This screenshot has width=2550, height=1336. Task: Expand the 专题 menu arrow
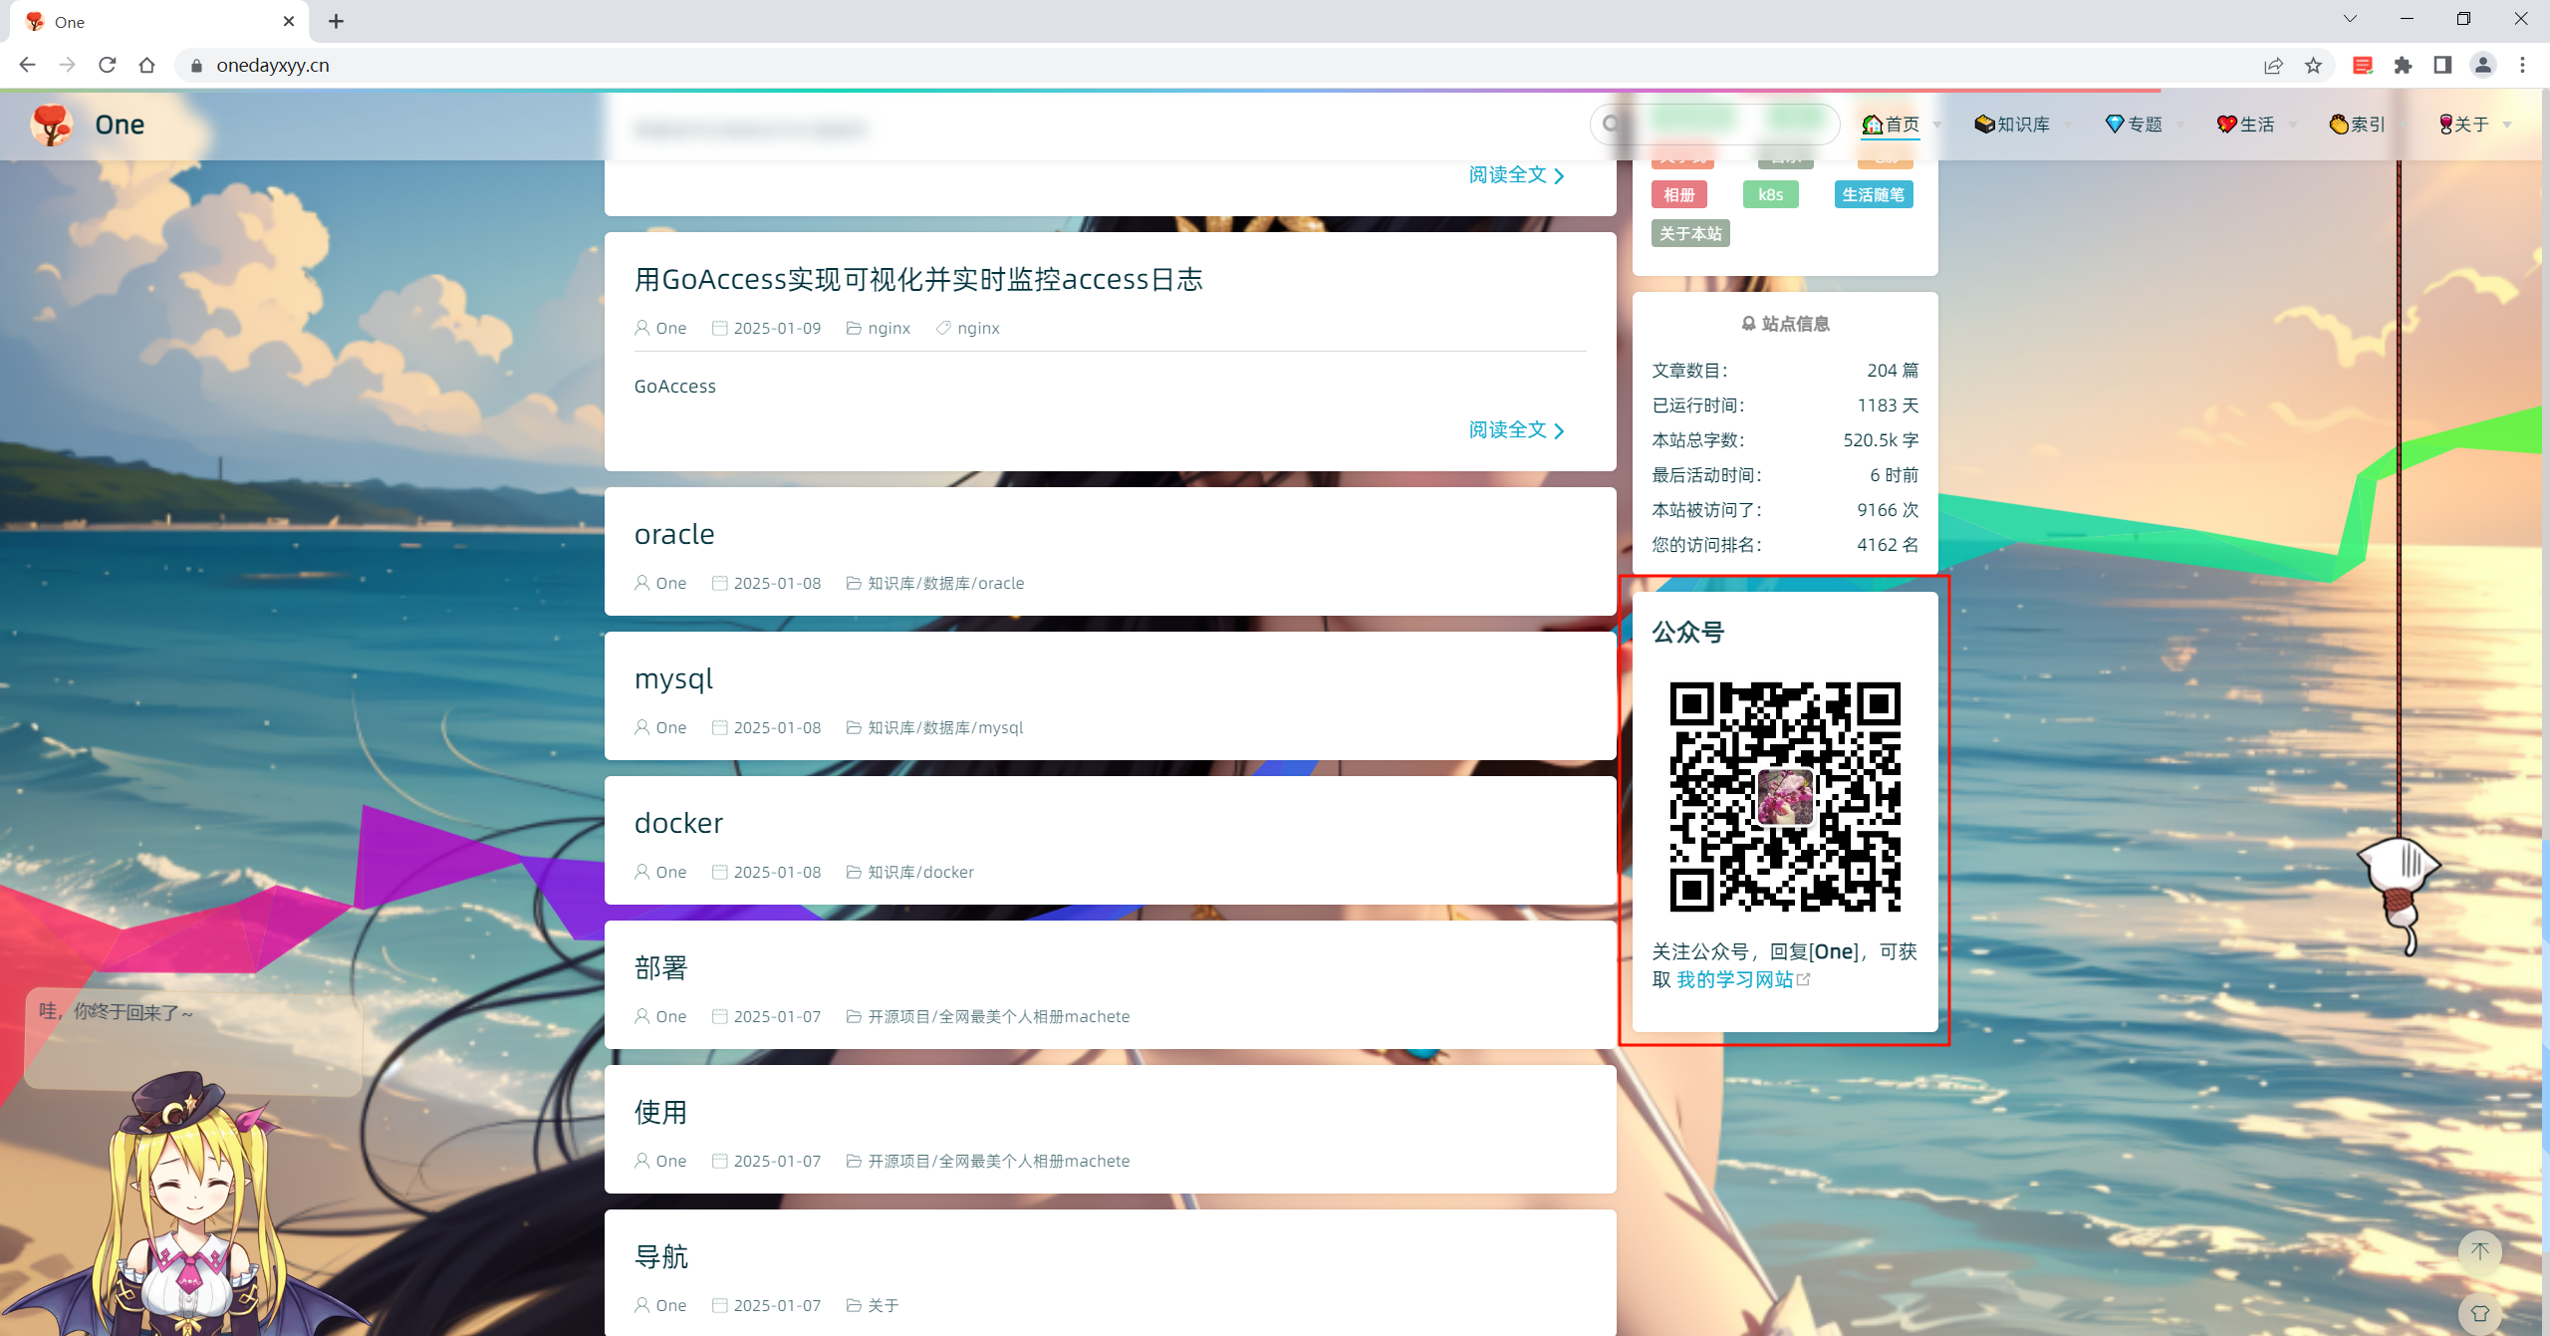tap(2179, 125)
